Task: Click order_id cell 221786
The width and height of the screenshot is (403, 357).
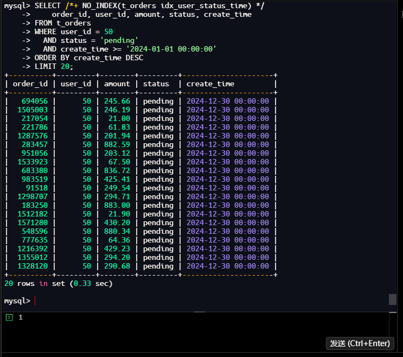Action: click(35, 127)
